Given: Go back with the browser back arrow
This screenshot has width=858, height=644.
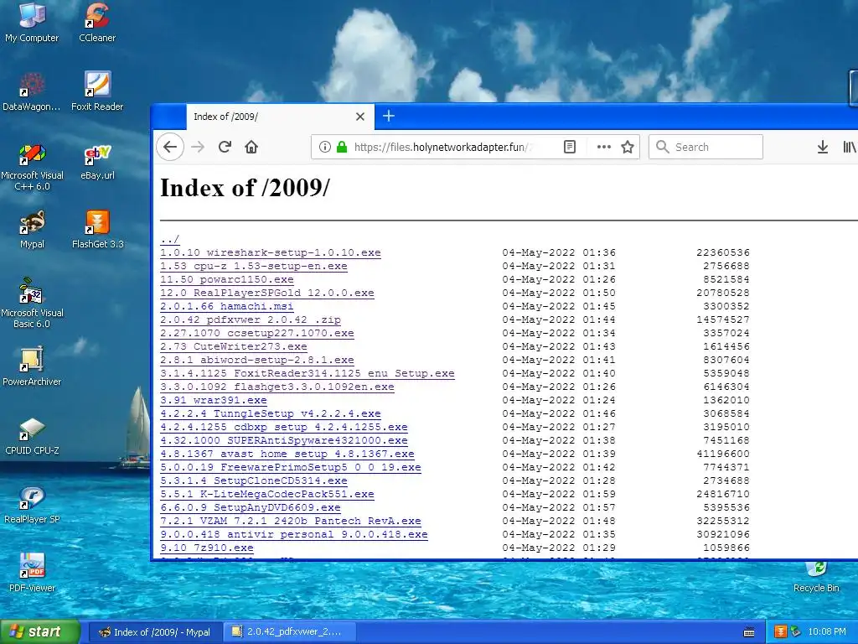Looking at the screenshot, I should (x=170, y=147).
